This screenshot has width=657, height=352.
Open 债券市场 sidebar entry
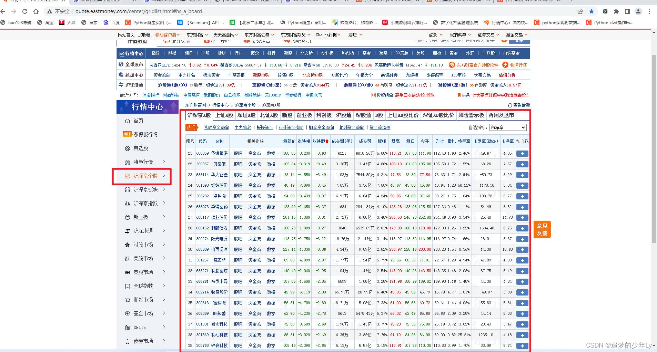coord(143,341)
